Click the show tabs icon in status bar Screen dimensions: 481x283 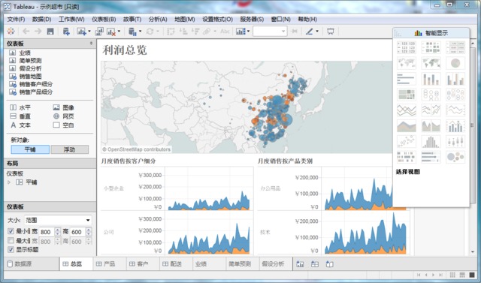pyautogui.click(x=472, y=275)
